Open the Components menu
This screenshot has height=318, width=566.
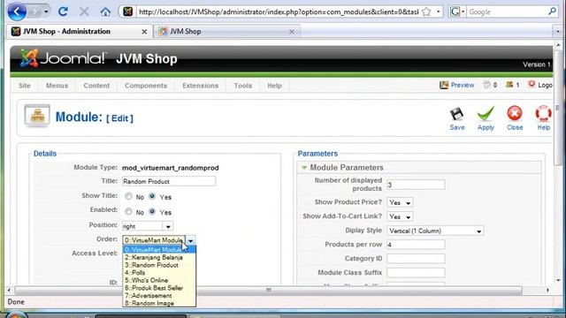tap(146, 86)
